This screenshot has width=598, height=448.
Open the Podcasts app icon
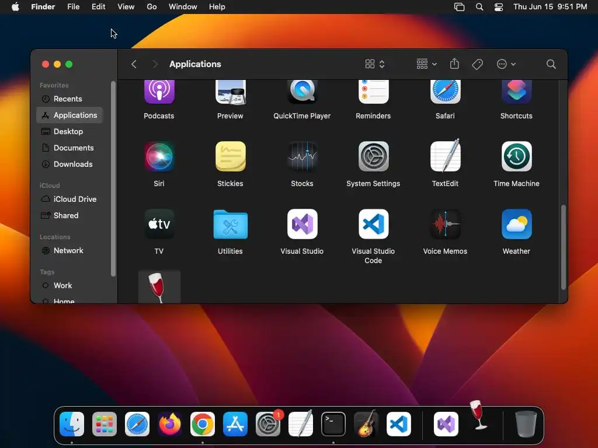coord(159,92)
